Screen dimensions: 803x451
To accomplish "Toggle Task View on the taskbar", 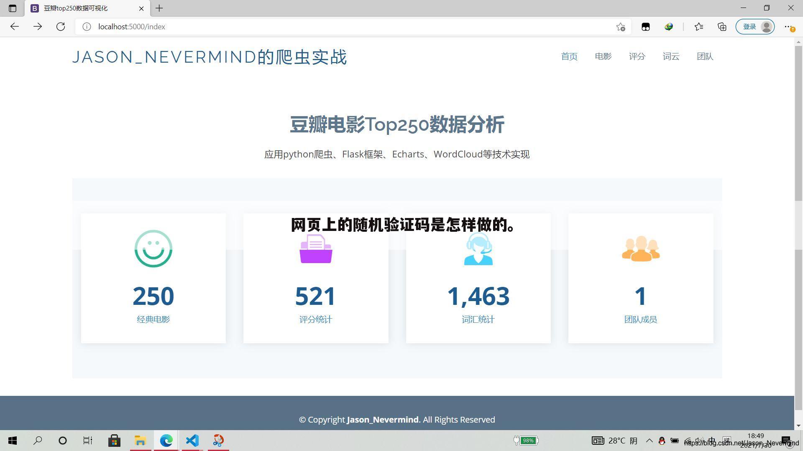I will click(x=87, y=440).
